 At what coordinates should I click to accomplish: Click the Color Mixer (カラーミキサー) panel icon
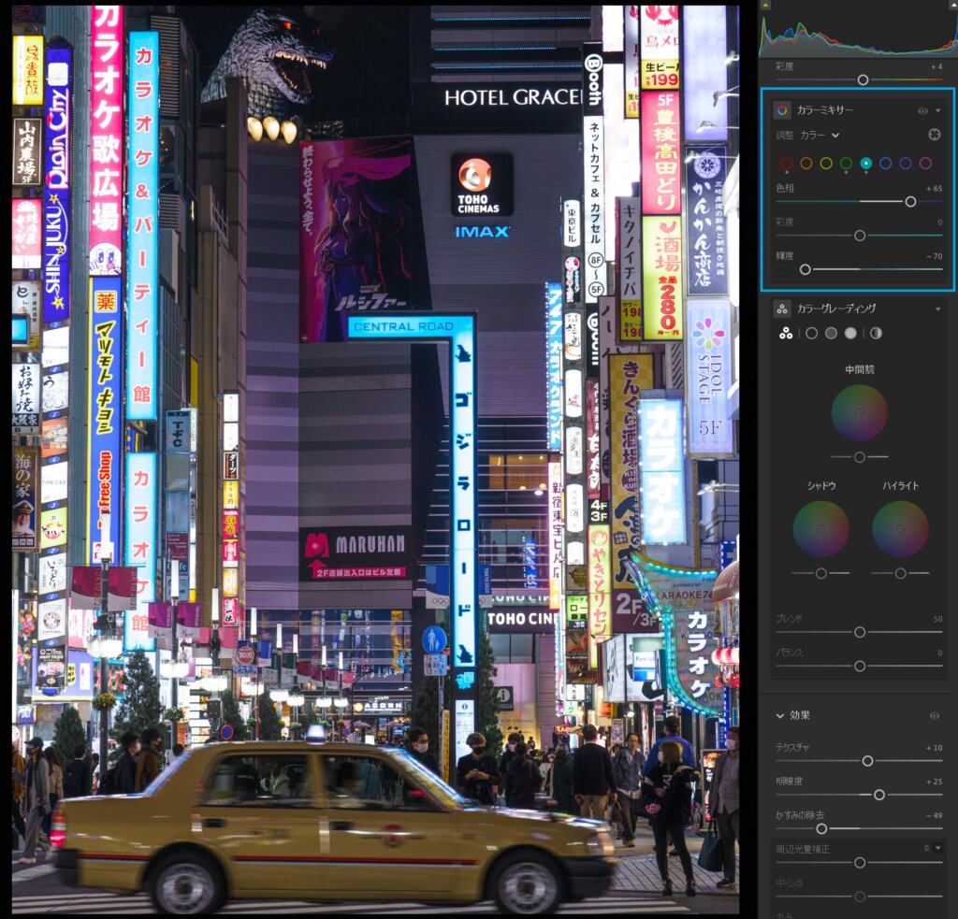coord(782,110)
